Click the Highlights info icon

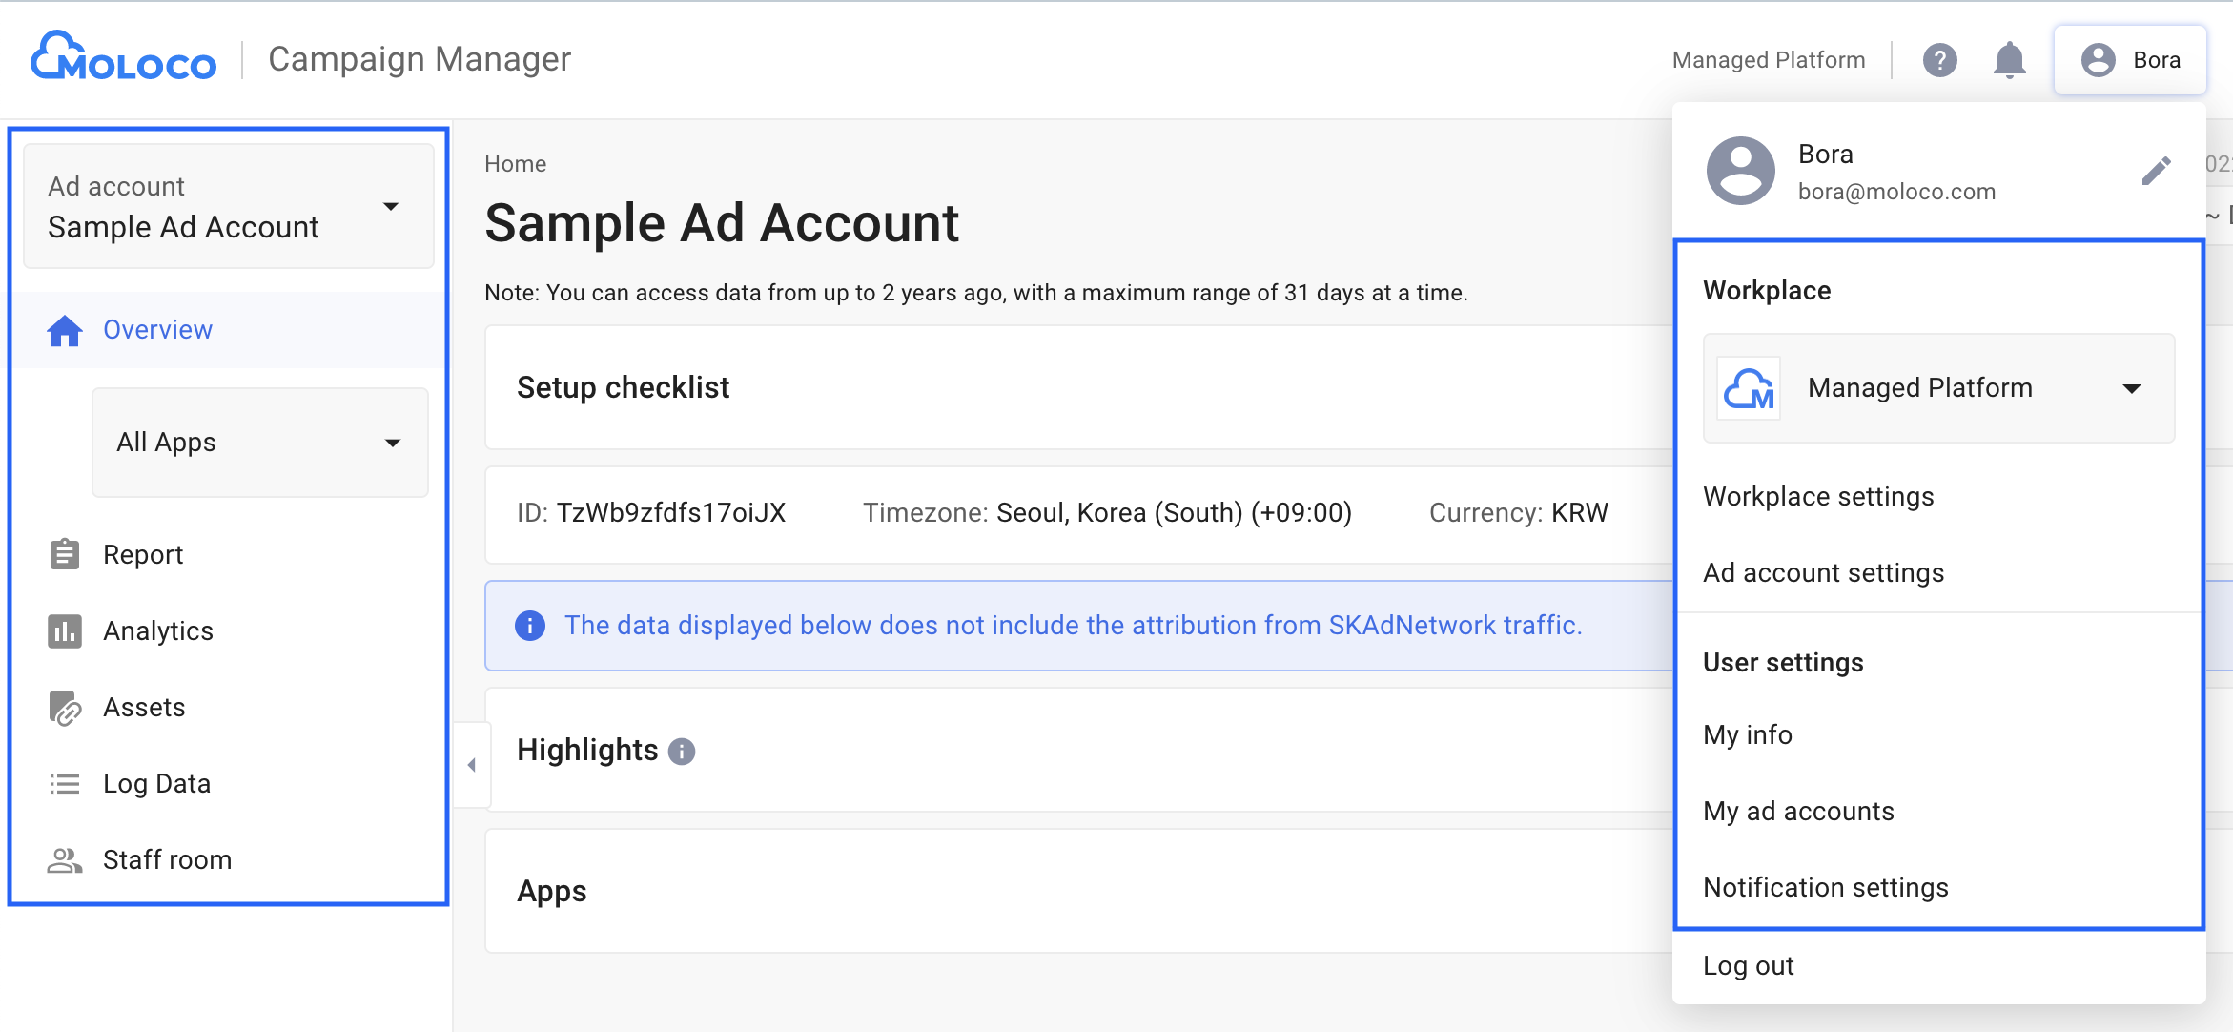pyautogui.click(x=682, y=752)
